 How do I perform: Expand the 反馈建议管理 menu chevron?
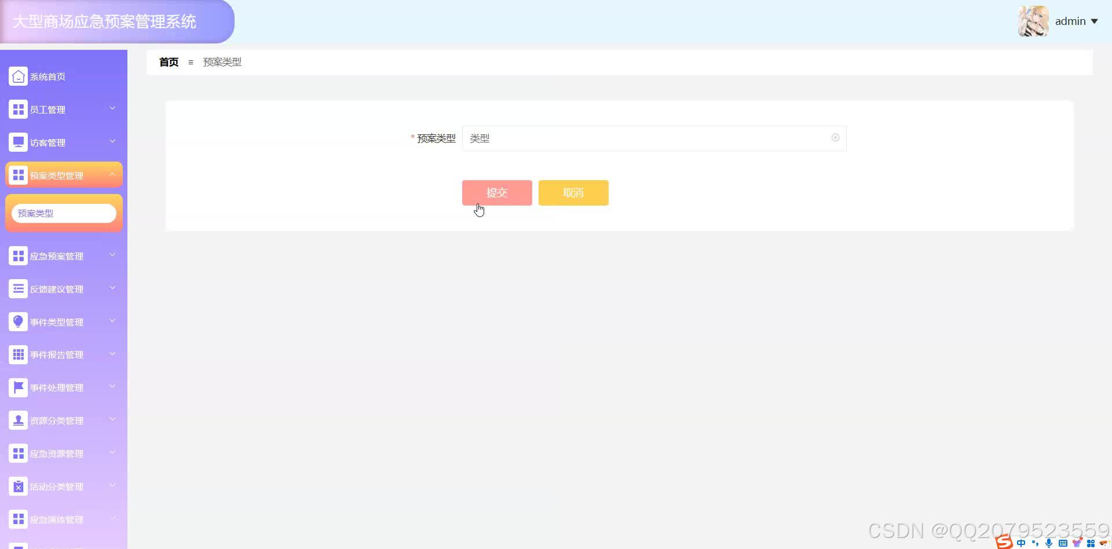(112, 288)
